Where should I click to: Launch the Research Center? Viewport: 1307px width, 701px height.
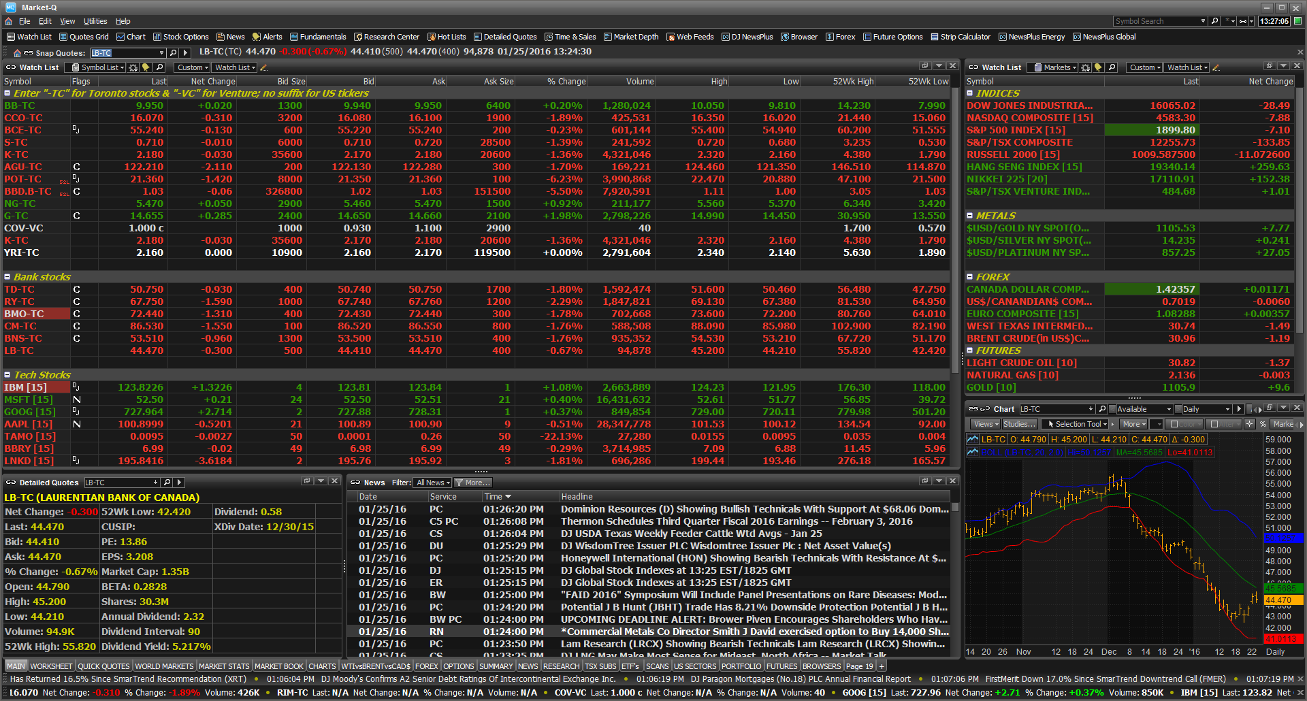tap(387, 37)
